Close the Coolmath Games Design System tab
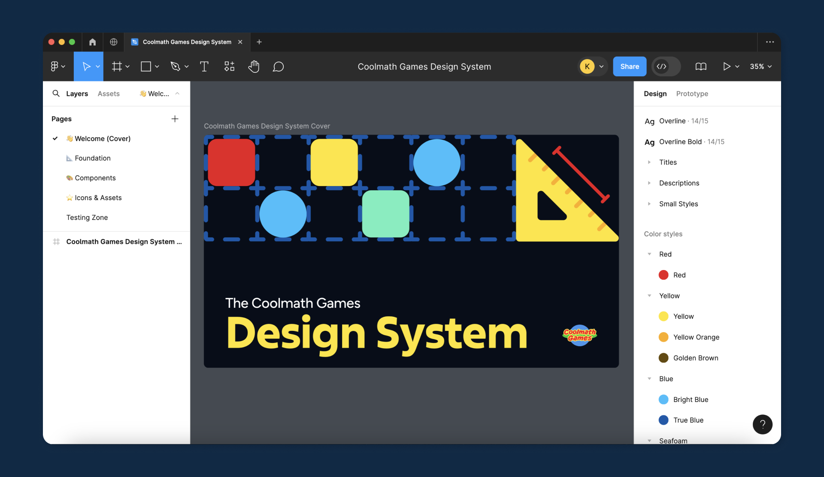824x477 pixels. point(240,42)
